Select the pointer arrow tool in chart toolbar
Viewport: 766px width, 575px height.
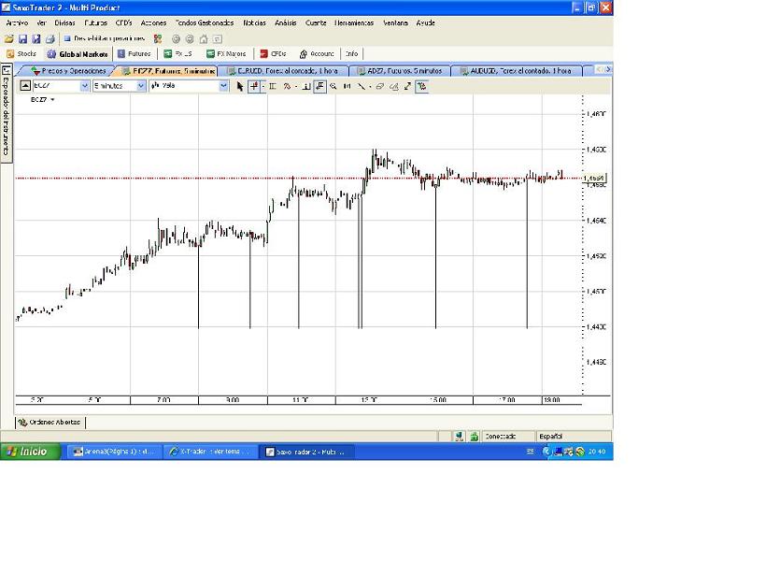point(240,86)
